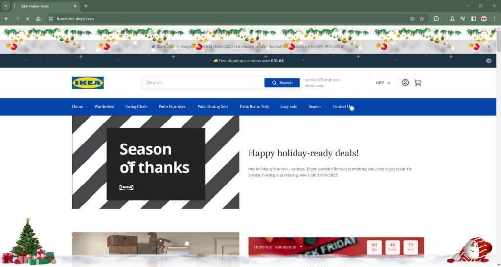Click the Black Friday festival deals banner text
The height and width of the screenshot is (267, 501).
[x=248, y=46]
